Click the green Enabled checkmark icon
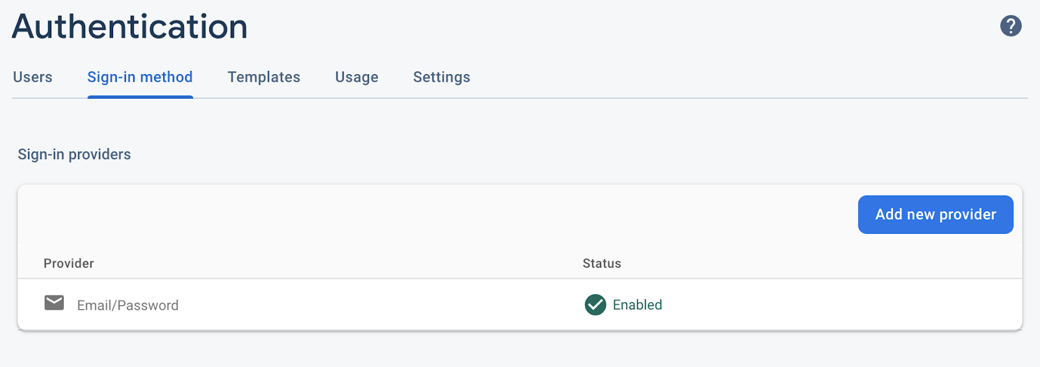This screenshot has height=367, width=1040. (595, 305)
